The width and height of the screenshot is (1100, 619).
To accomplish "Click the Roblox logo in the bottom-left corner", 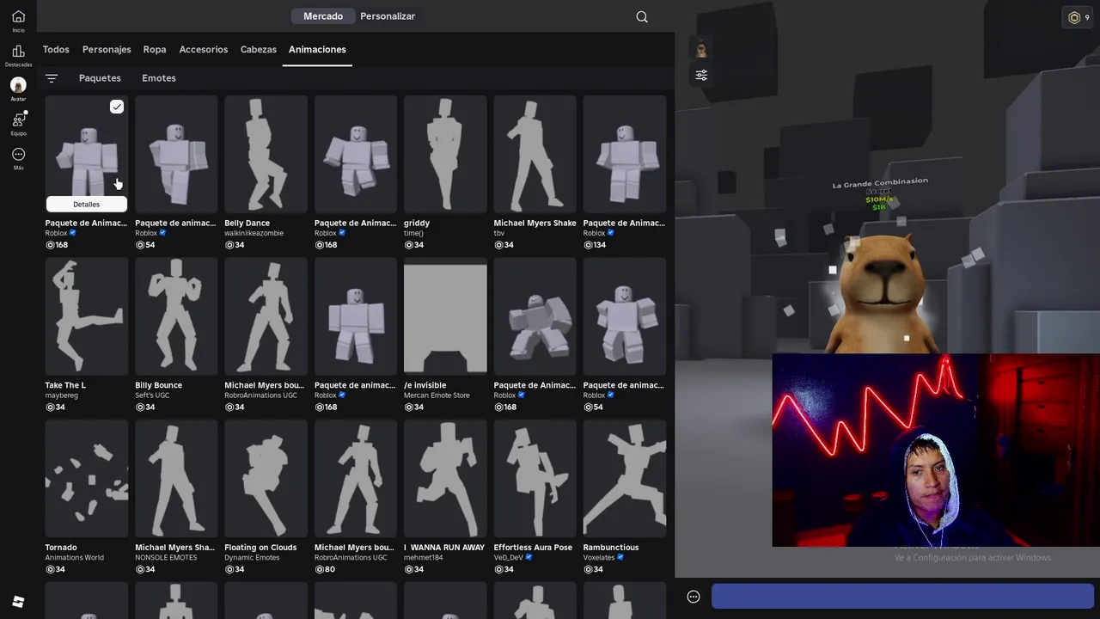I will (x=18, y=601).
